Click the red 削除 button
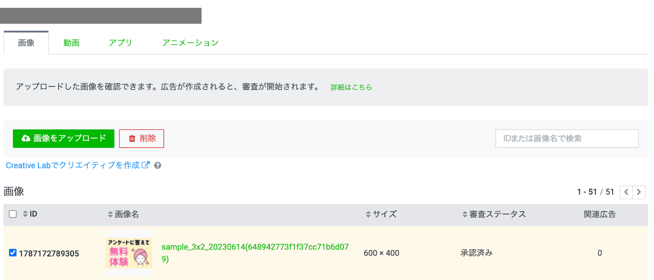The height and width of the screenshot is (280, 654). [x=141, y=138]
